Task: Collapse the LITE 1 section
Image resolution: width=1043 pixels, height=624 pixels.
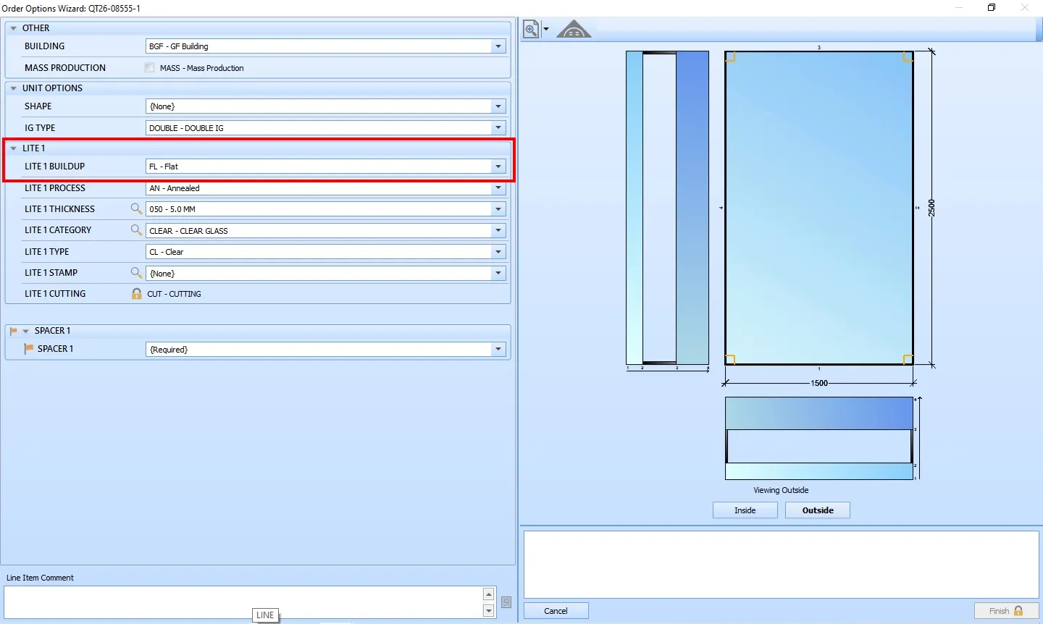Action: click(13, 148)
